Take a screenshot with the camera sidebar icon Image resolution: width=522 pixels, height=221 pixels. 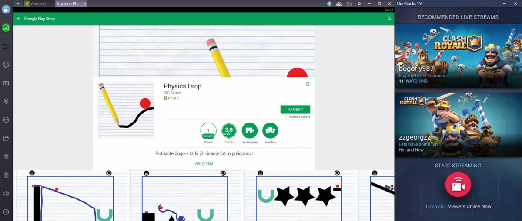[x=6, y=83]
